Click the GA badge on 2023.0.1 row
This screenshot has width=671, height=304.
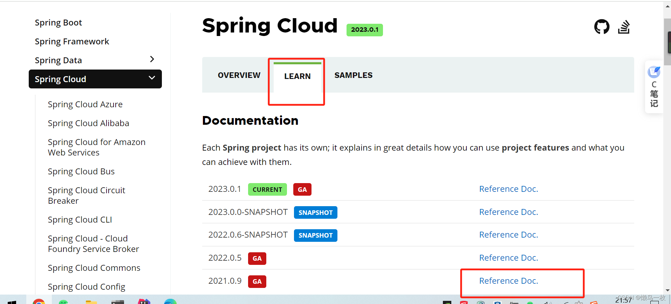302,189
